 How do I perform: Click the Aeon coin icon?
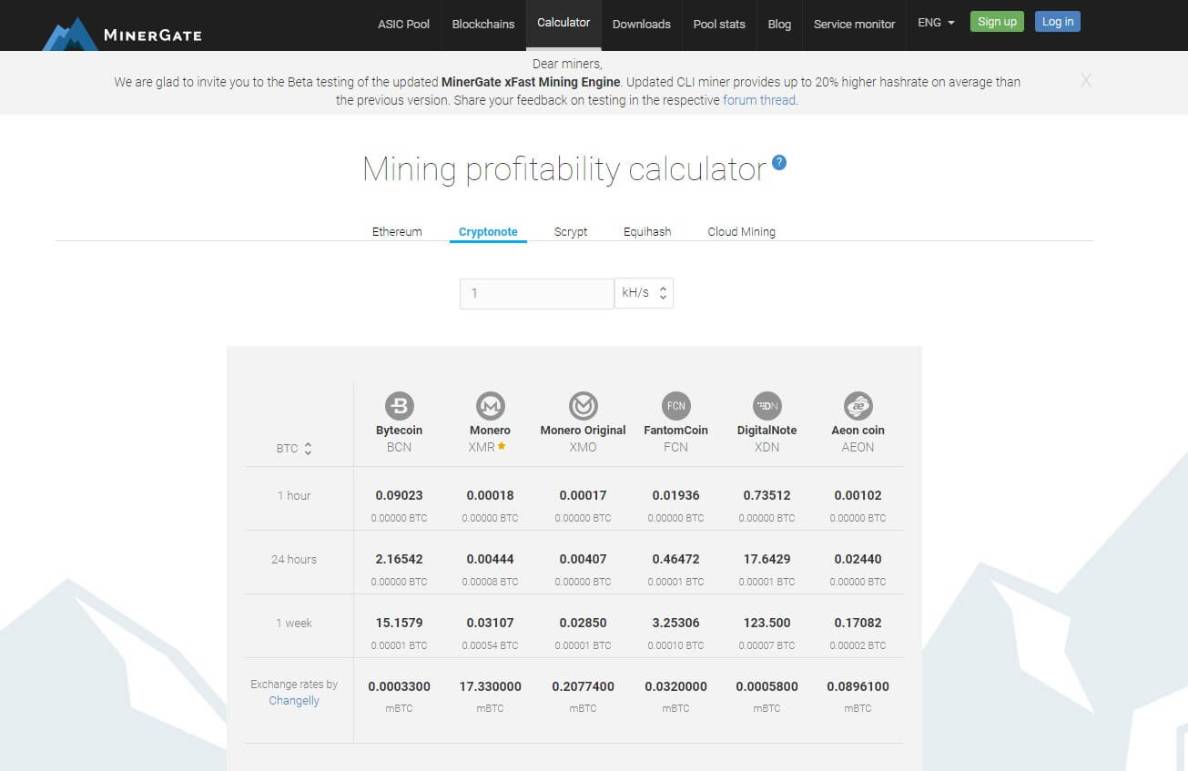[858, 406]
